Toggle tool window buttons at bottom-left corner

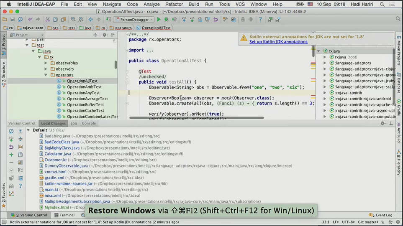click(4, 222)
